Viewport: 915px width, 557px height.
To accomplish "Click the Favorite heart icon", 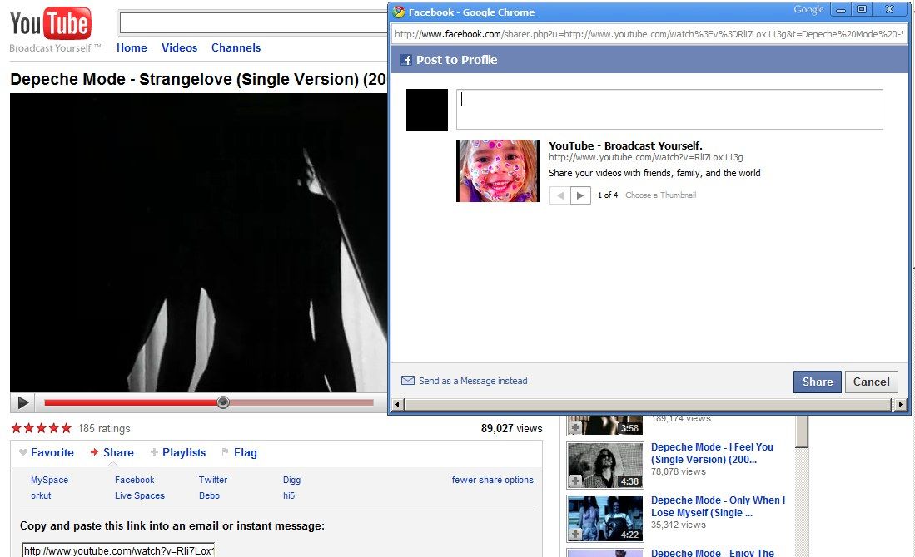I will click(23, 452).
